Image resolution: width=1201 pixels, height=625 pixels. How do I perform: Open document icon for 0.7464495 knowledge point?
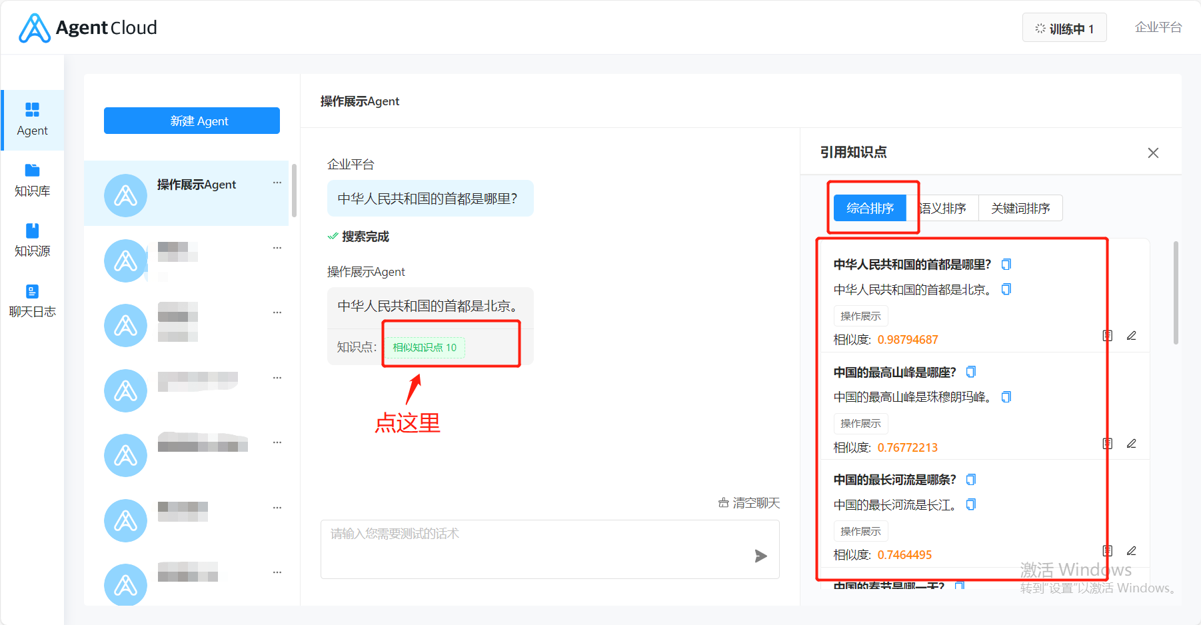(1108, 551)
